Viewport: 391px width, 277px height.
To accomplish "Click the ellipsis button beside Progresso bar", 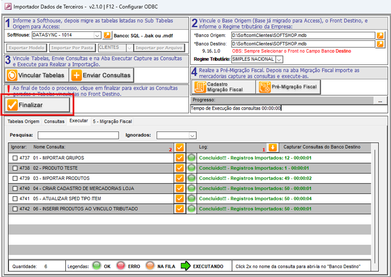I will tap(380, 101).
